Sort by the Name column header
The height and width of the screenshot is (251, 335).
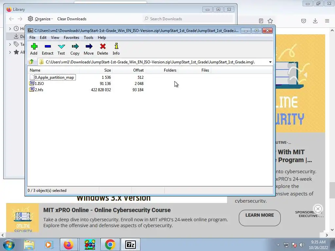click(x=54, y=70)
